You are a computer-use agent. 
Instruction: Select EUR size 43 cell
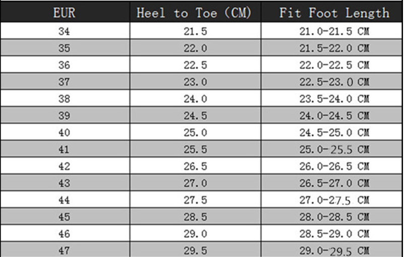(x=64, y=183)
